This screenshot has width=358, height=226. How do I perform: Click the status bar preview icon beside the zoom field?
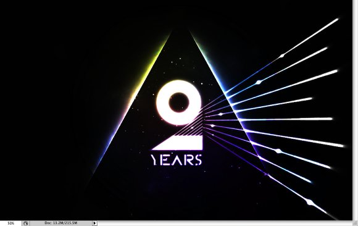coord(25,224)
